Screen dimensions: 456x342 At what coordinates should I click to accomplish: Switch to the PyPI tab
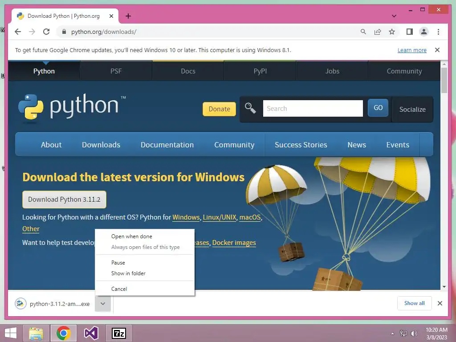coord(260,71)
